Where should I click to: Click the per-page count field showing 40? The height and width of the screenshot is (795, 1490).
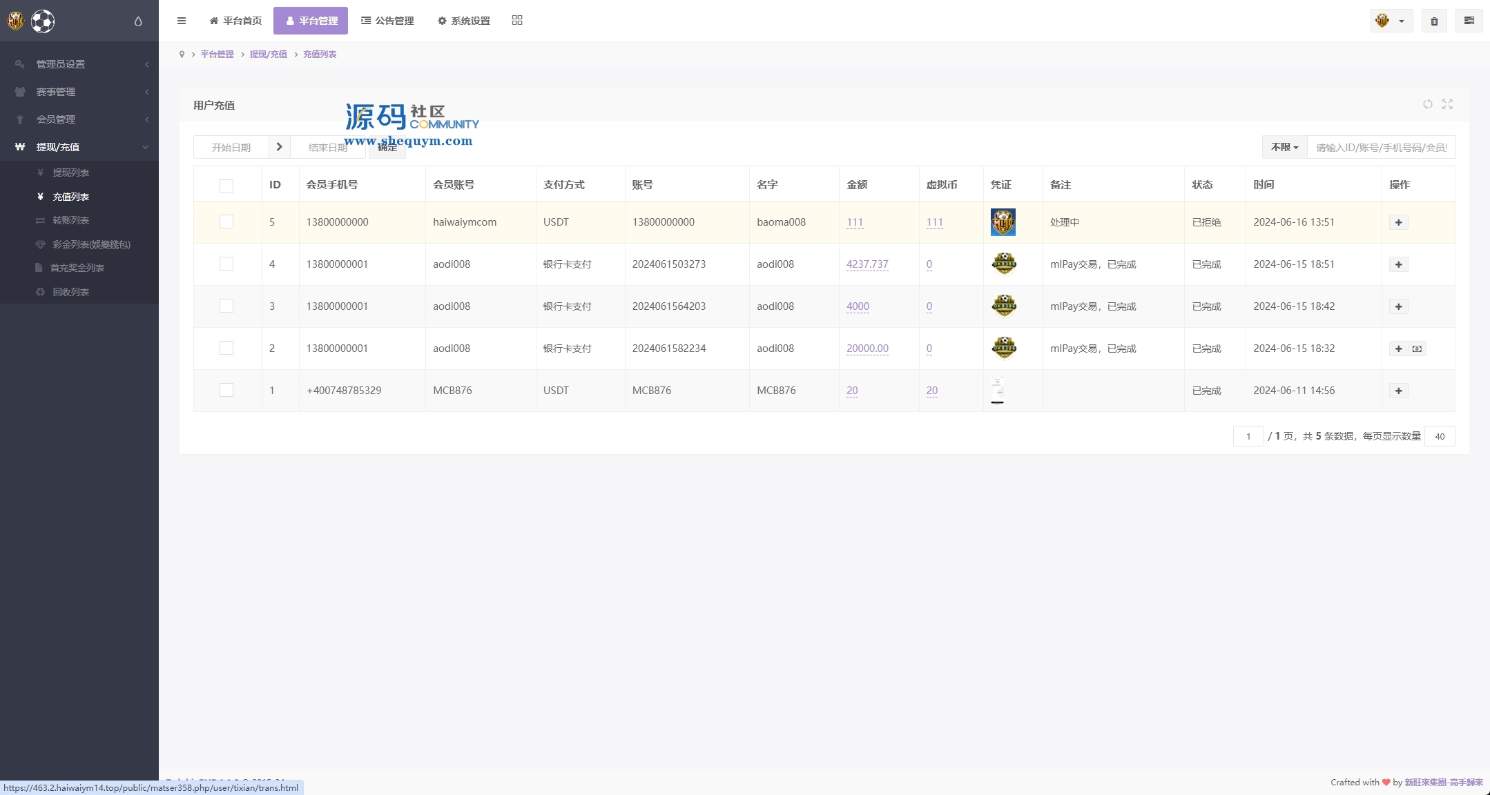(1440, 436)
